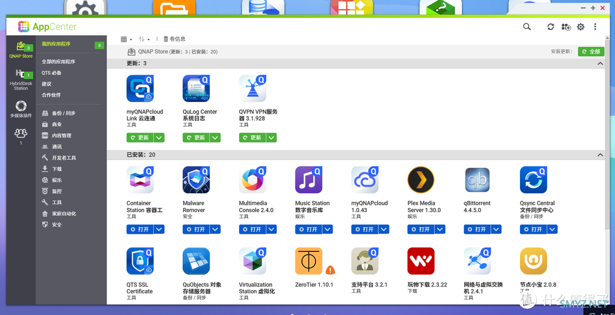Open Qsync Central with 打开 button

click(534, 229)
